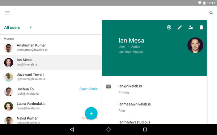Select Anshuman Kumar from the list
Image resolution: width=217 pixels, height=135 pixels.
51,48
